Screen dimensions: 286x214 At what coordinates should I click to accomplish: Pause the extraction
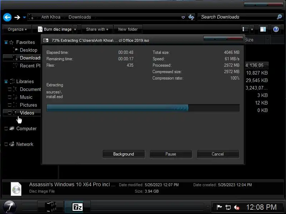(x=171, y=154)
